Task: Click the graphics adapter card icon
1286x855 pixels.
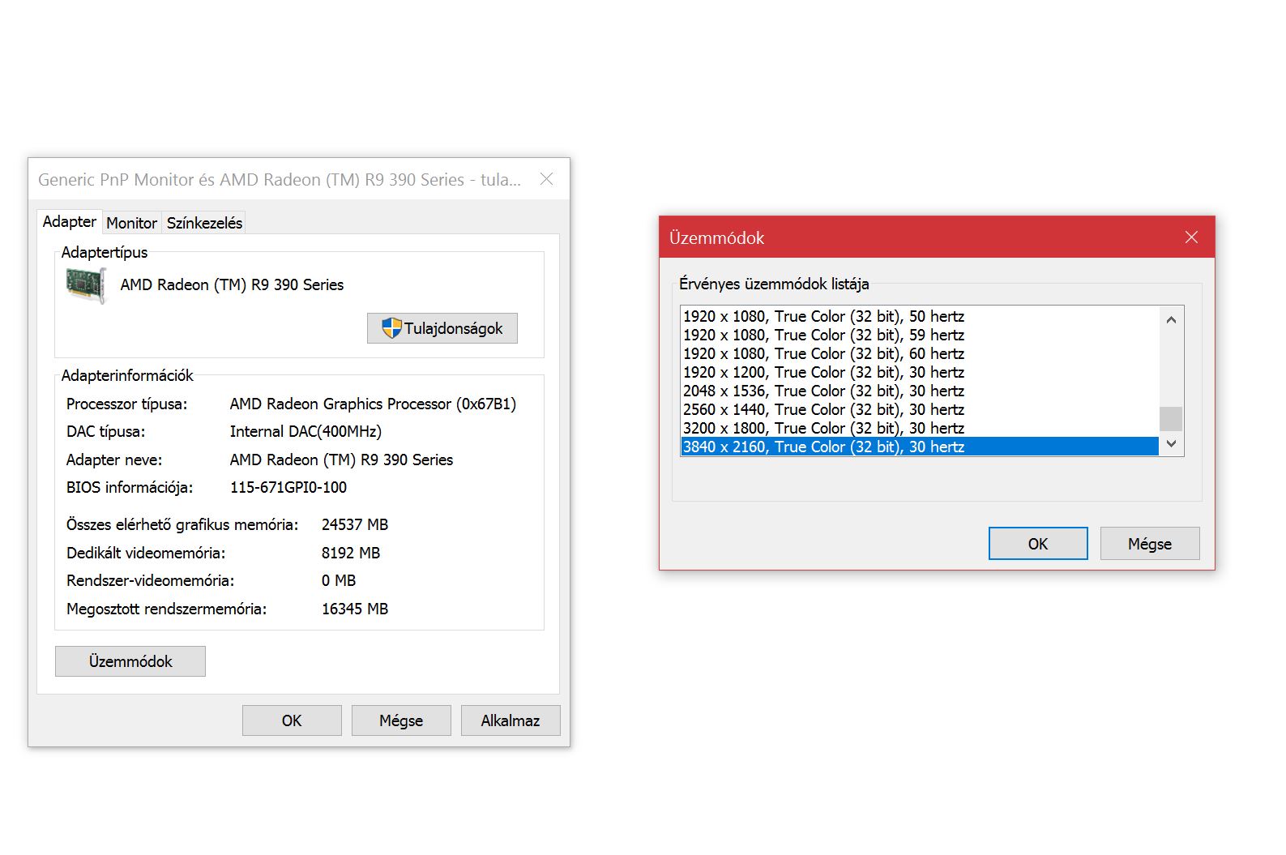Action: pyautogui.click(x=86, y=284)
